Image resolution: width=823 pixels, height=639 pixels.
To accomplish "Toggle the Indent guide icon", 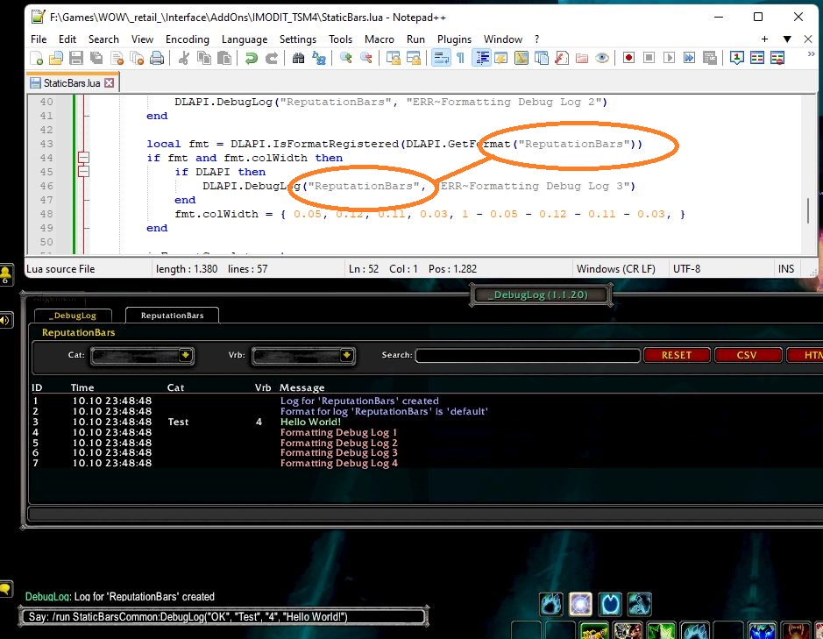I will (481, 58).
